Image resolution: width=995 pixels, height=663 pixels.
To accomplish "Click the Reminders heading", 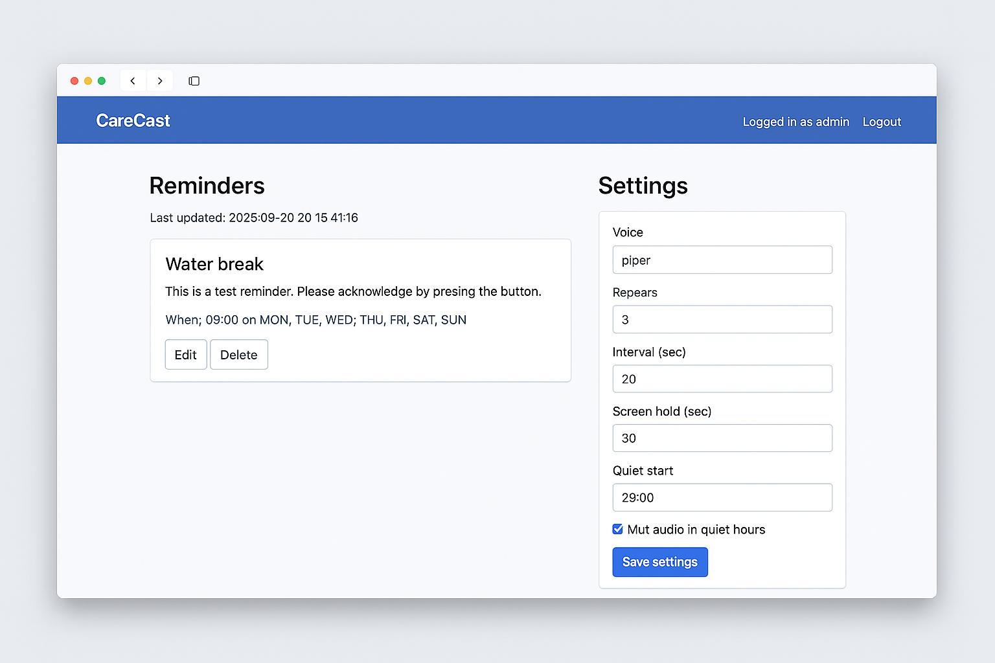I will point(207,186).
